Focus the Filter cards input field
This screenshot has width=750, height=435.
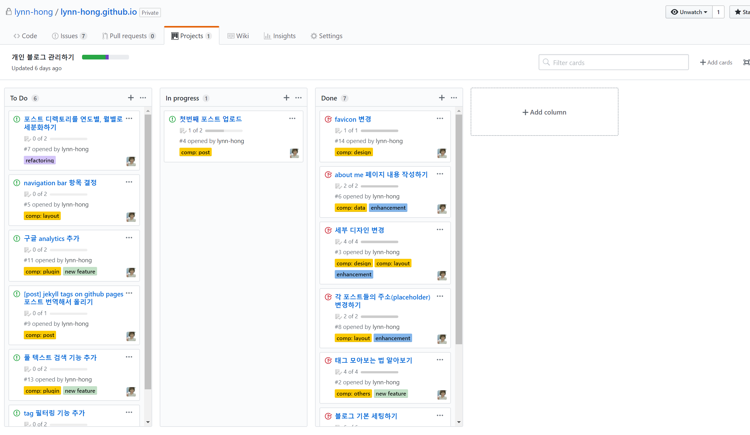click(613, 62)
